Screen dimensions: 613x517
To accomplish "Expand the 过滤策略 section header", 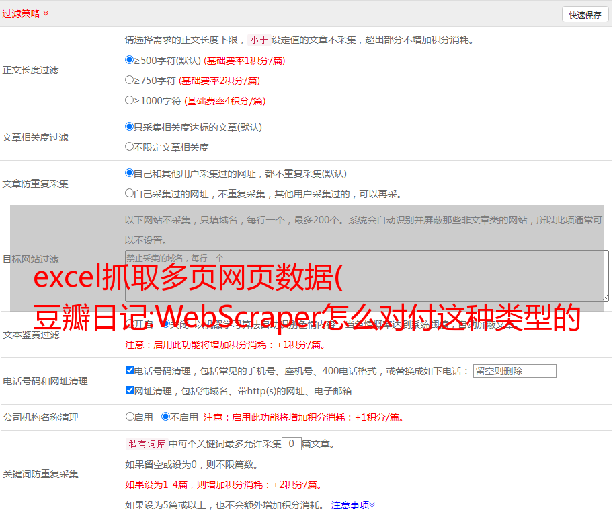I will (26, 13).
